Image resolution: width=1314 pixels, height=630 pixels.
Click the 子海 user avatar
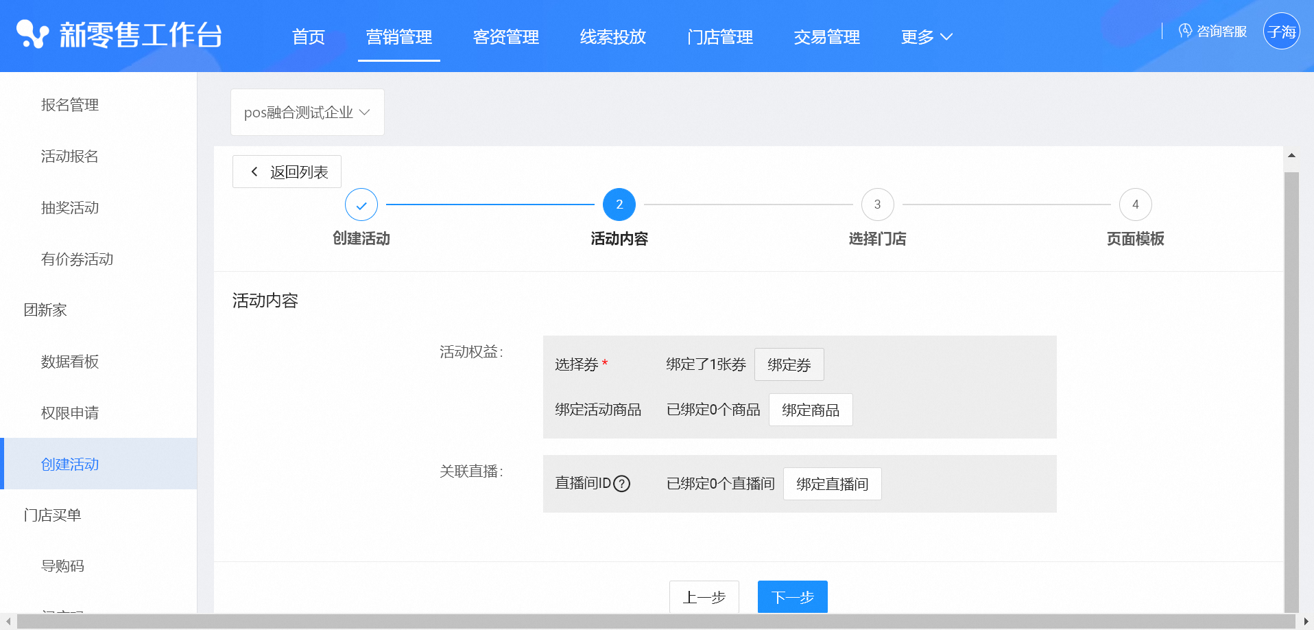1281,32
